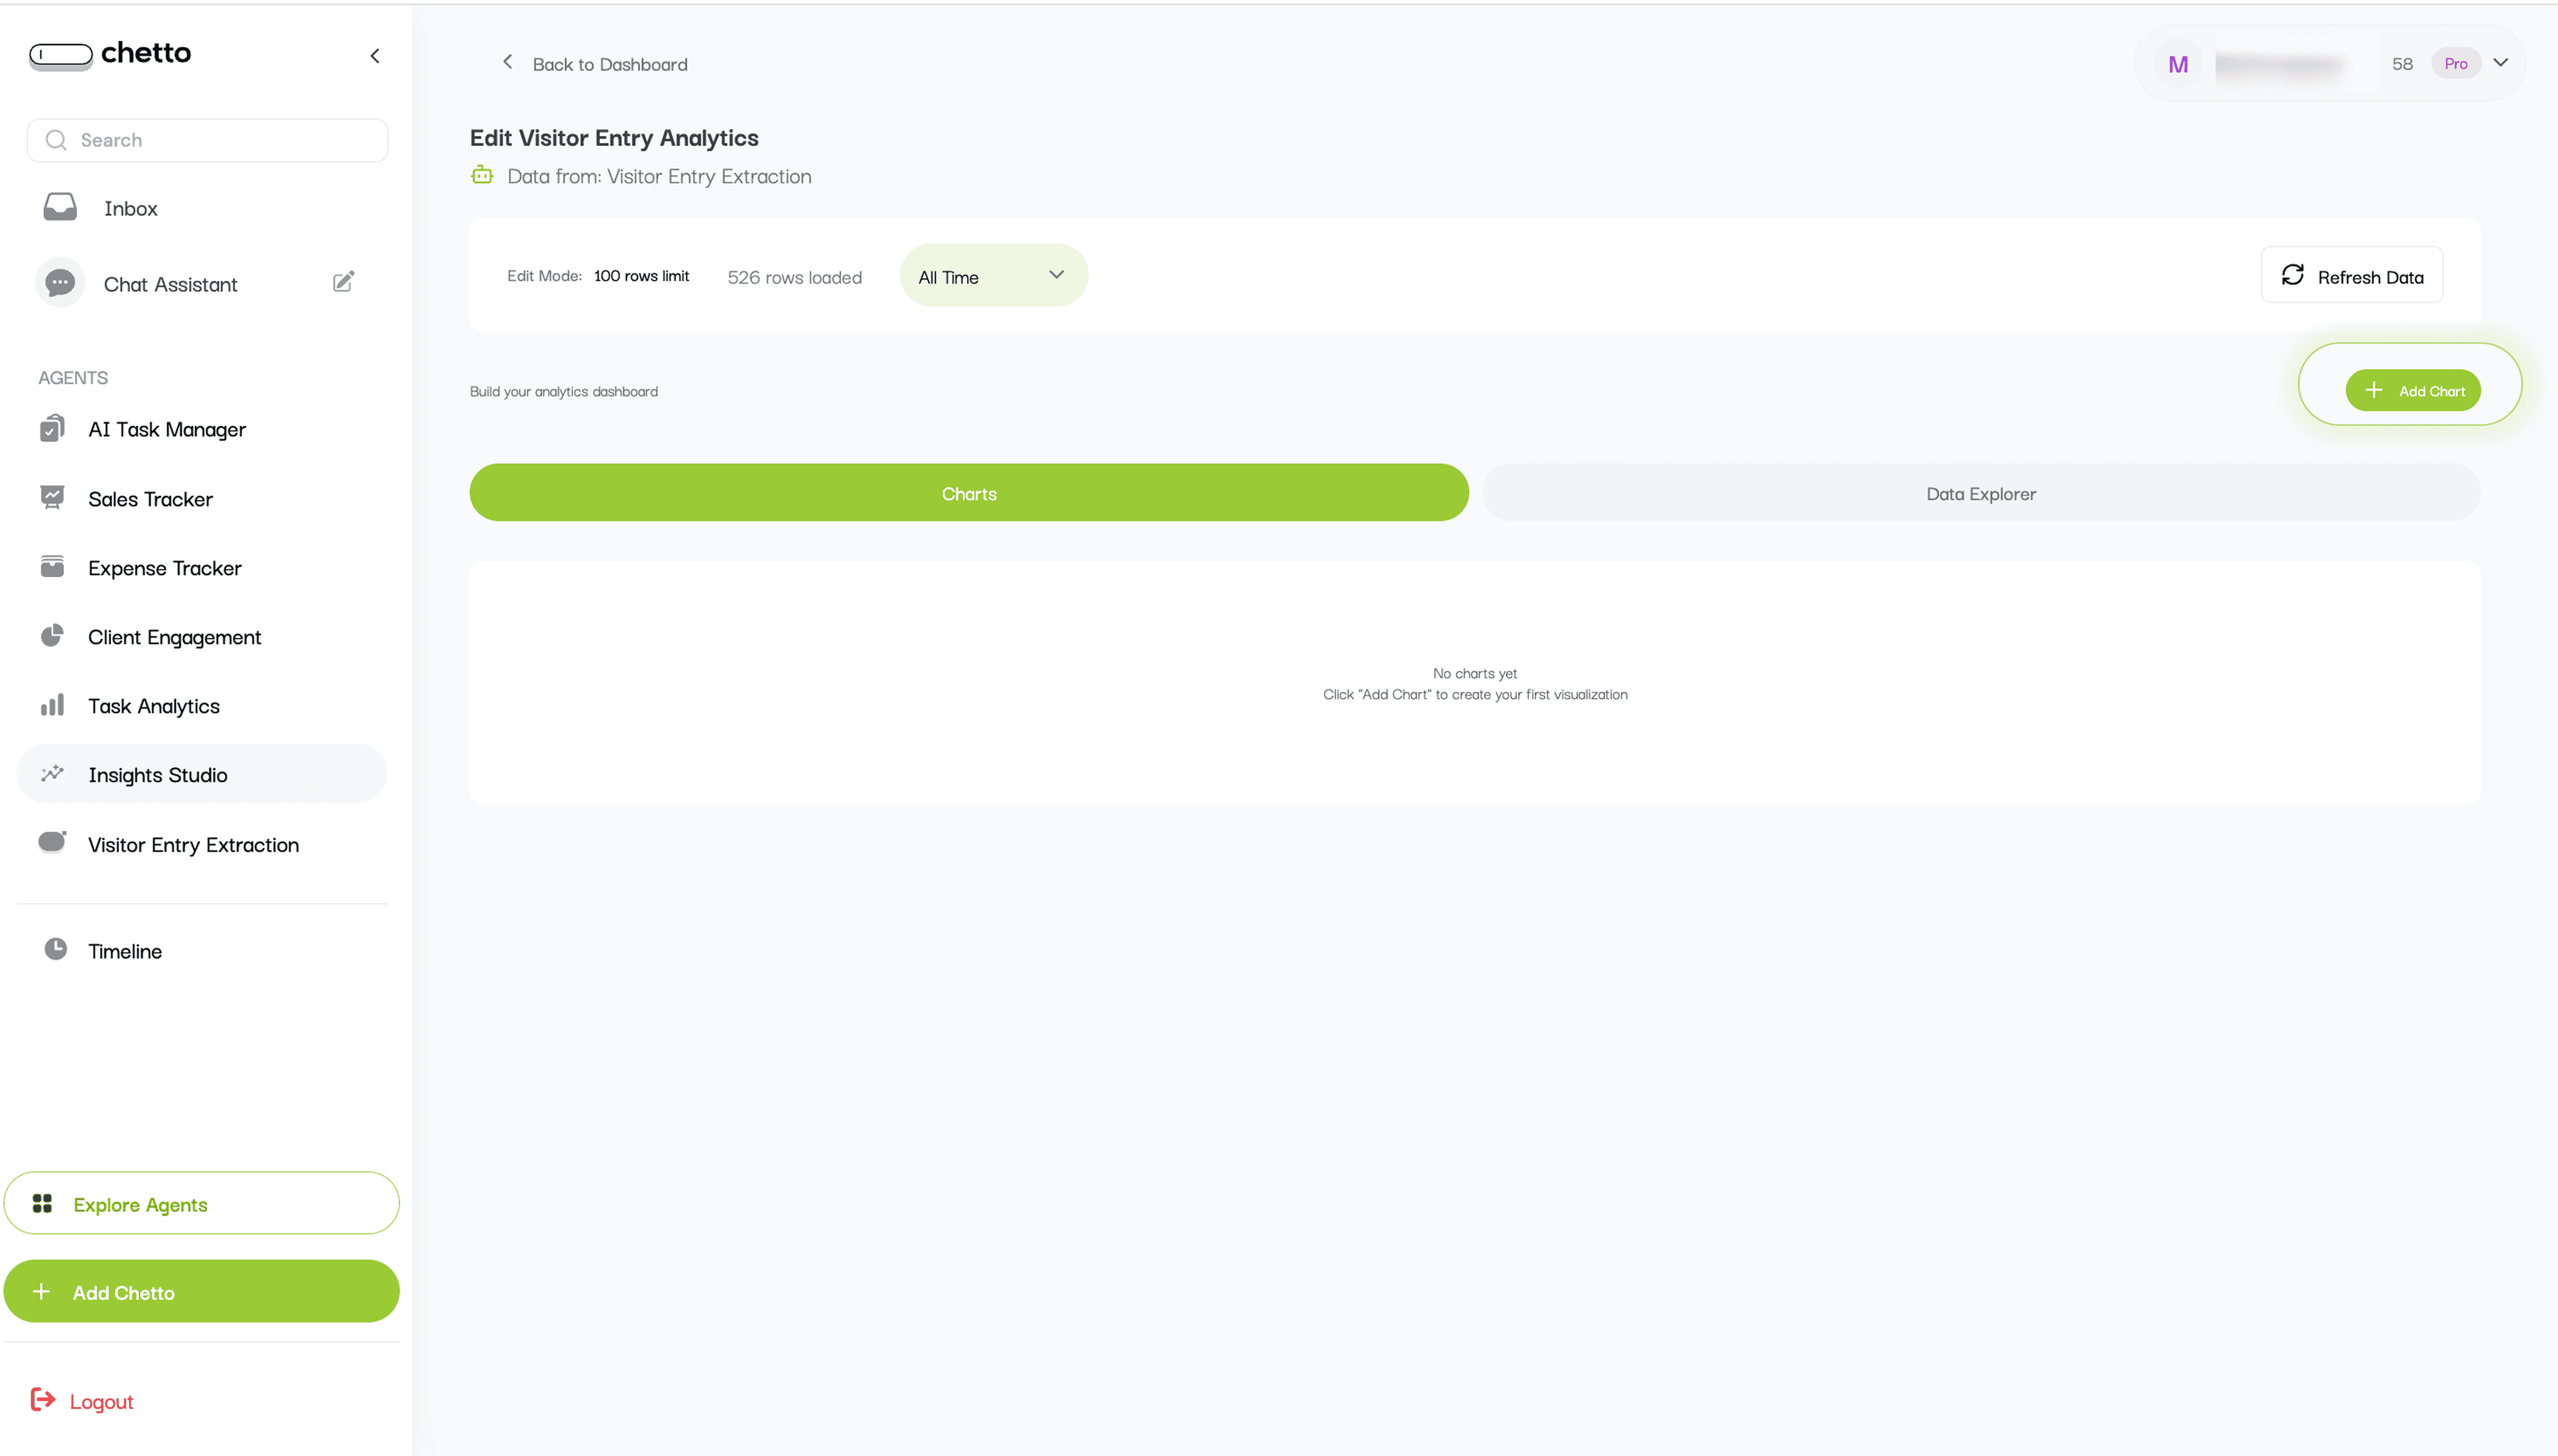
Task: Collapse the sidebar with the chevron
Action: [x=375, y=56]
